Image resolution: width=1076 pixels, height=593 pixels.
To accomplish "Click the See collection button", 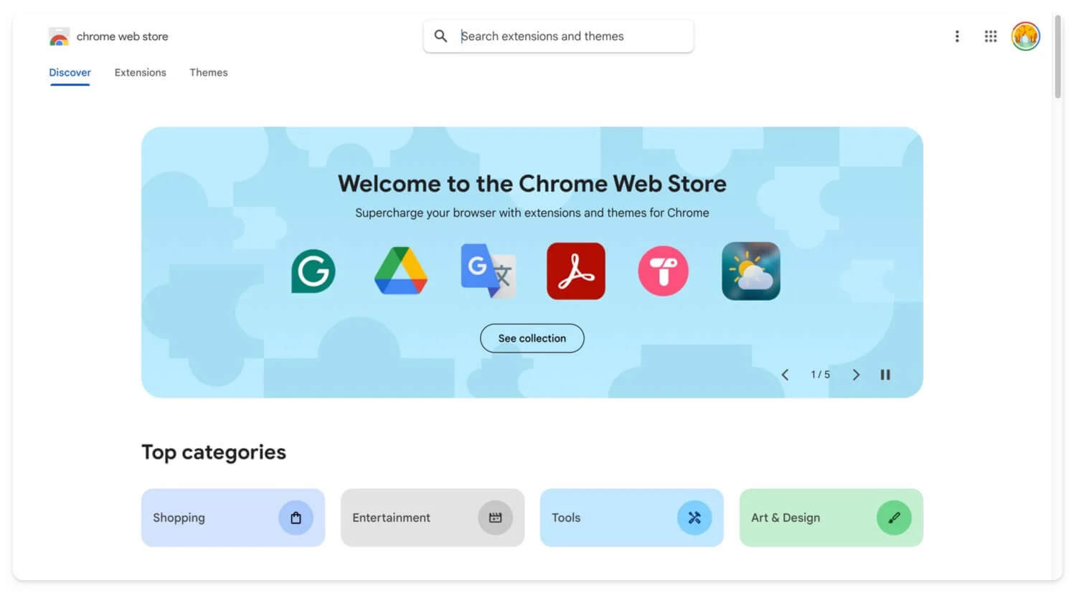I will [x=532, y=338].
